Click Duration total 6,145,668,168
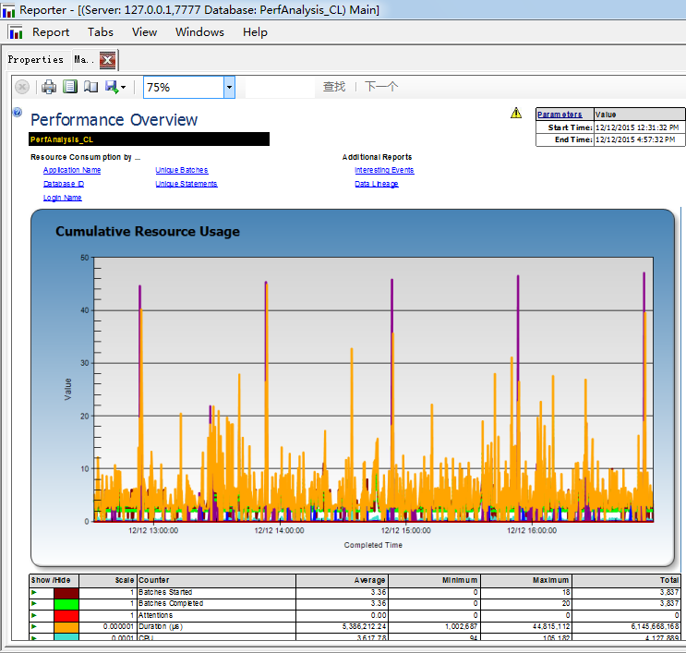Image resolution: width=686 pixels, height=653 pixels. [x=655, y=627]
